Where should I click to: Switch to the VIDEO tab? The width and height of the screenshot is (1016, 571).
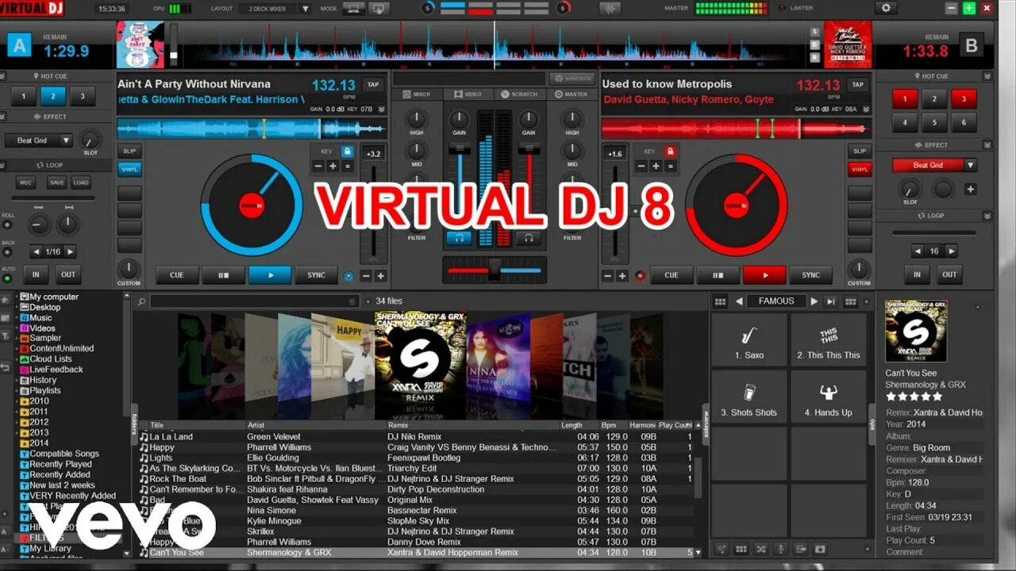point(468,94)
